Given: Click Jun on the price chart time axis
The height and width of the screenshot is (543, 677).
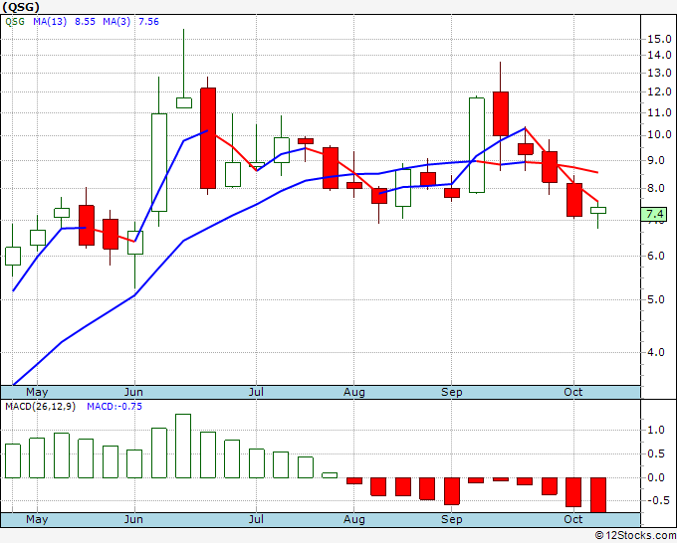Looking at the screenshot, I should click(x=133, y=392).
